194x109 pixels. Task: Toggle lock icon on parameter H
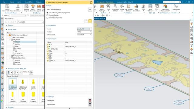[x=48, y=56]
